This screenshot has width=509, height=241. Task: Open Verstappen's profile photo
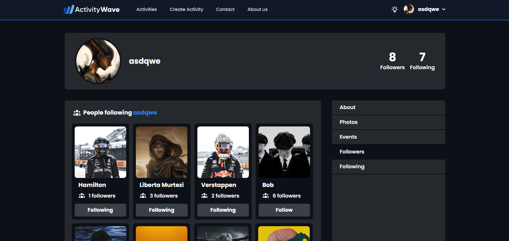pyautogui.click(x=223, y=152)
